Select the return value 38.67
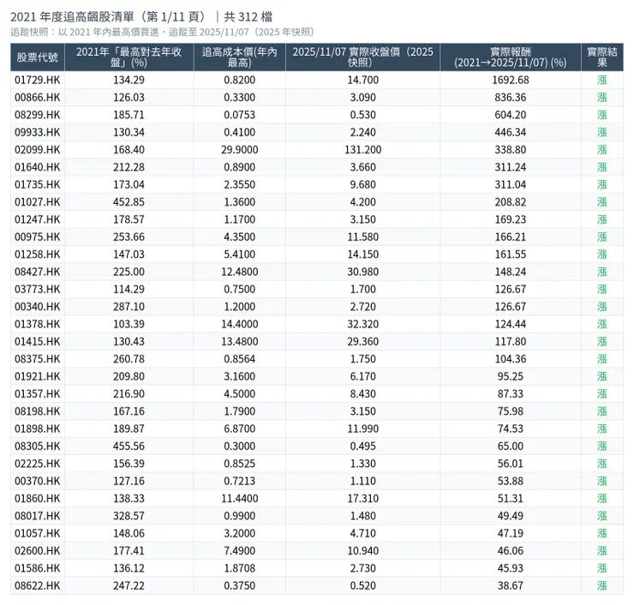 coord(511,585)
